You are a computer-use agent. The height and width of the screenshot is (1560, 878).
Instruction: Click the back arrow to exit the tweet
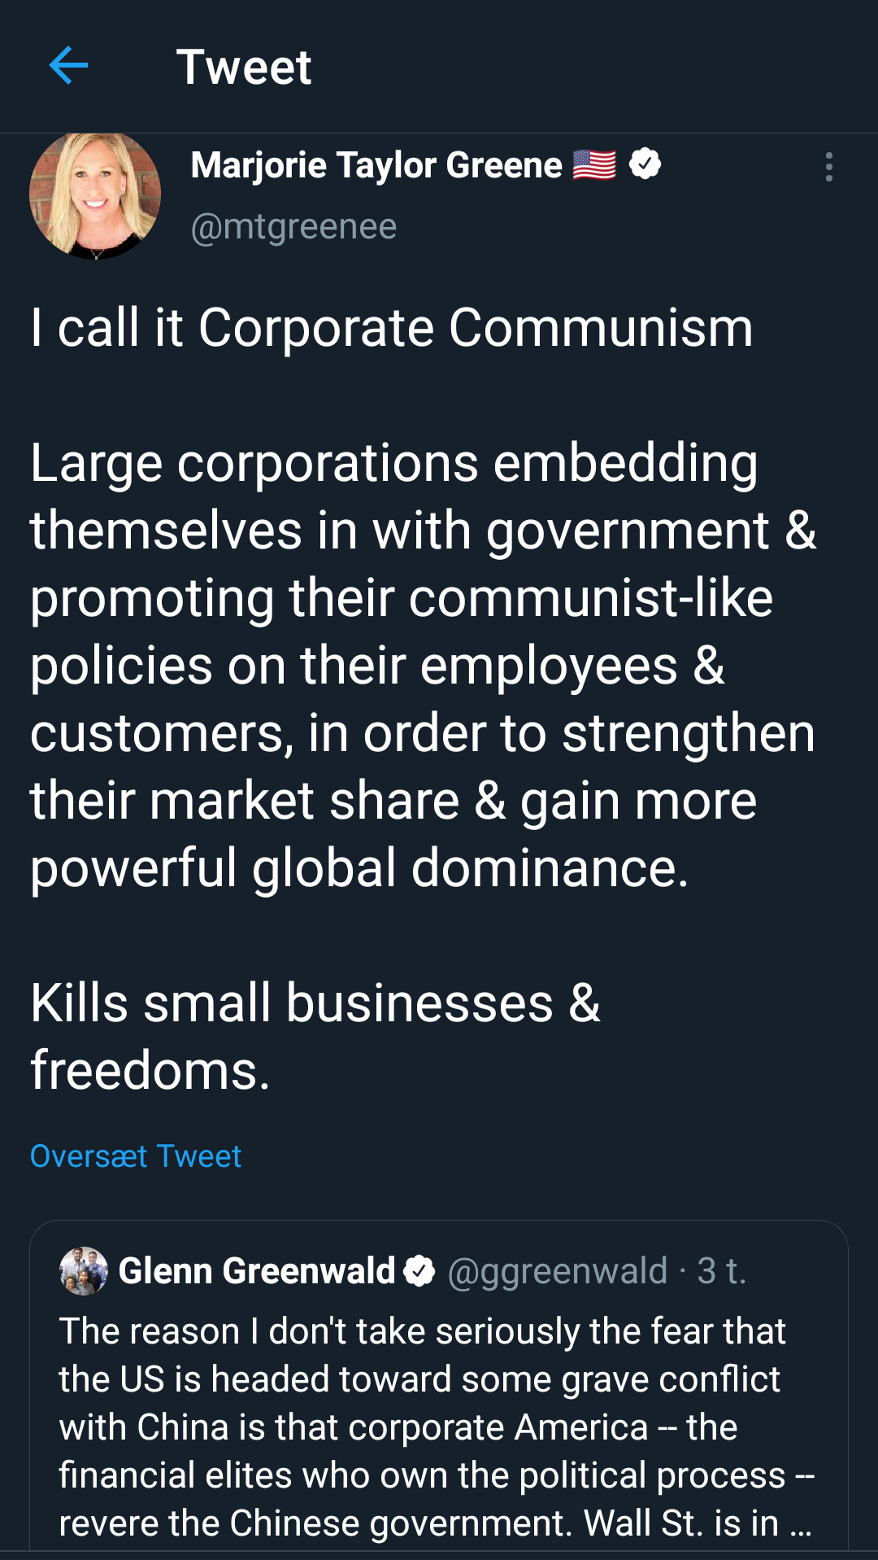tap(68, 67)
